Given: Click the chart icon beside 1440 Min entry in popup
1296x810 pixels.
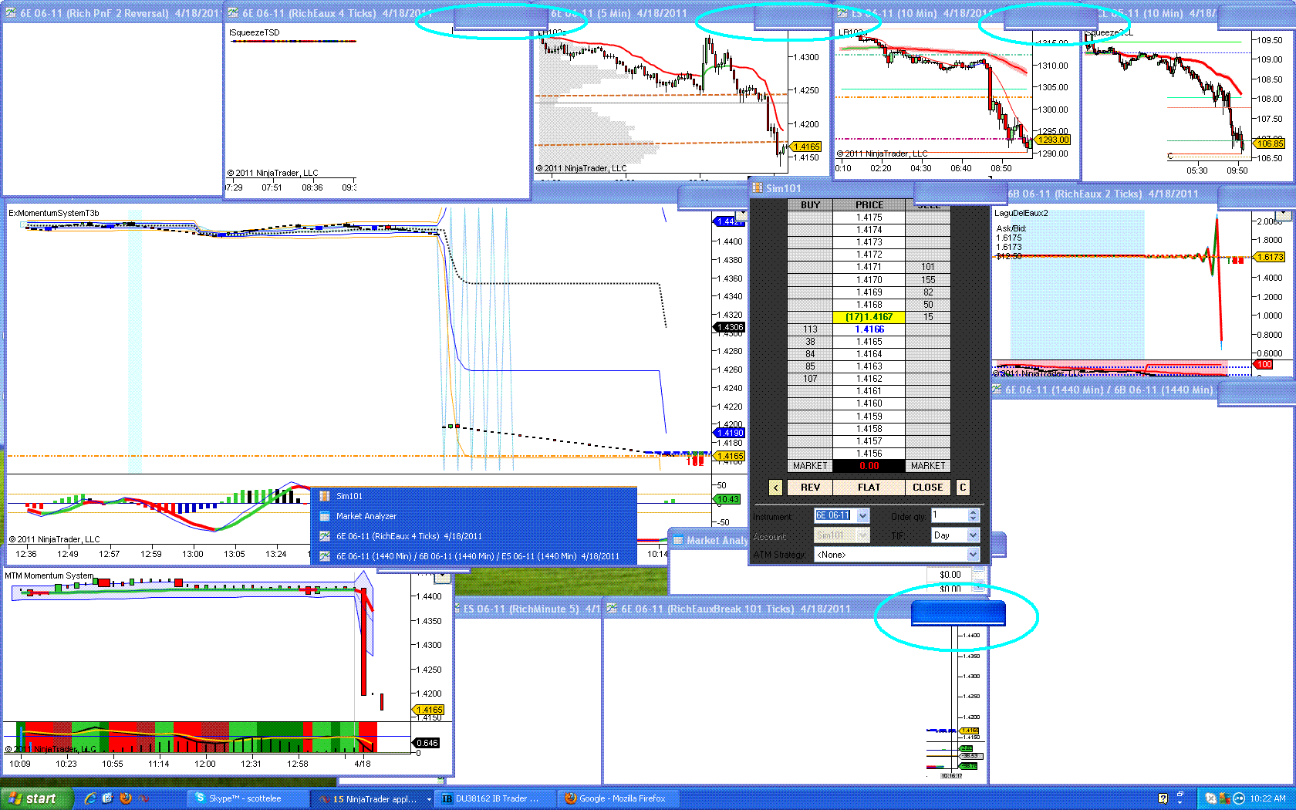Looking at the screenshot, I should pos(325,556).
